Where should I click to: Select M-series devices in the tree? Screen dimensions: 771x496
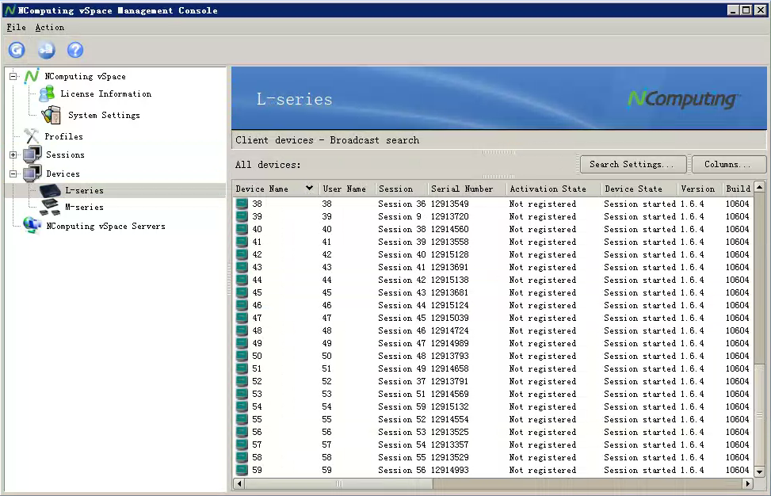pyautogui.click(x=84, y=207)
